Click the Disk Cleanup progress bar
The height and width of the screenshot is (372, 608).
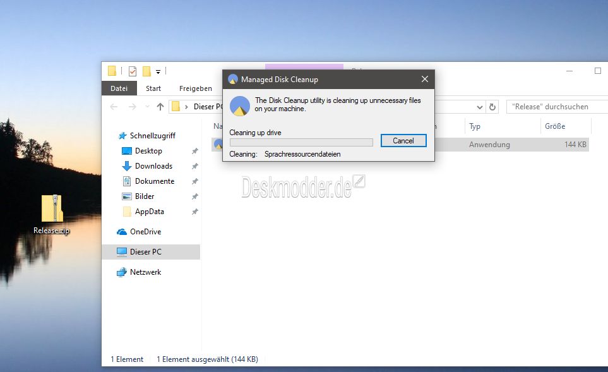tap(301, 142)
